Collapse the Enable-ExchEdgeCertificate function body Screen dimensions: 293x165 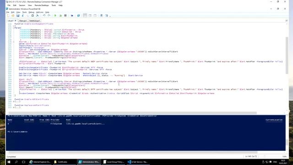point(13,26)
